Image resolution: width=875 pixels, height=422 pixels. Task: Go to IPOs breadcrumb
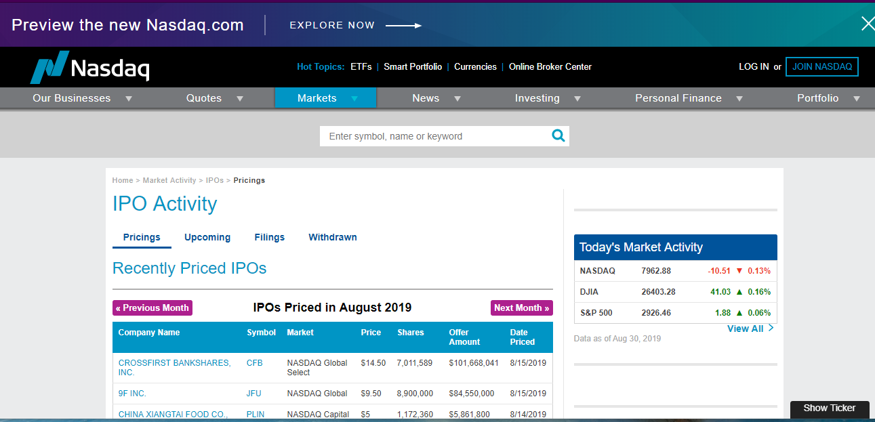tap(215, 180)
